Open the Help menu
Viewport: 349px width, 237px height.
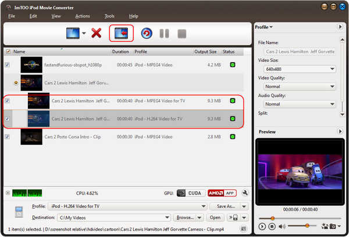point(134,16)
